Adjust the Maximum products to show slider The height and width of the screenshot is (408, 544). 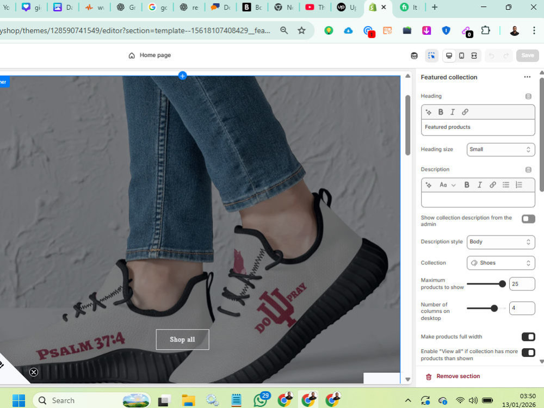502,284
